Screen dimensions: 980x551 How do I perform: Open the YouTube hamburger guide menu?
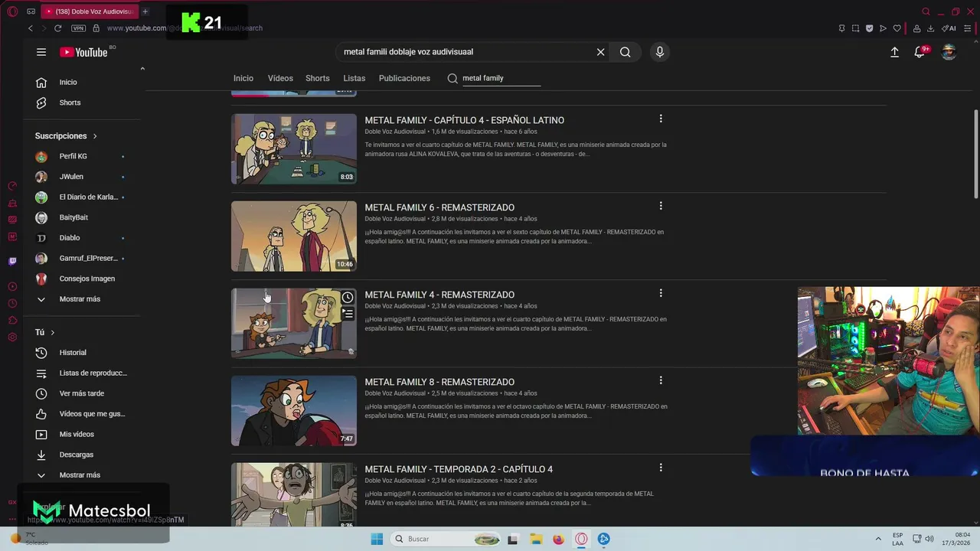click(41, 52)
